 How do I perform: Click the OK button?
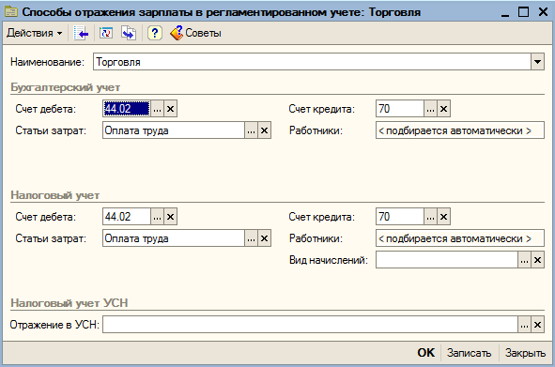click(x=425, y=353)
